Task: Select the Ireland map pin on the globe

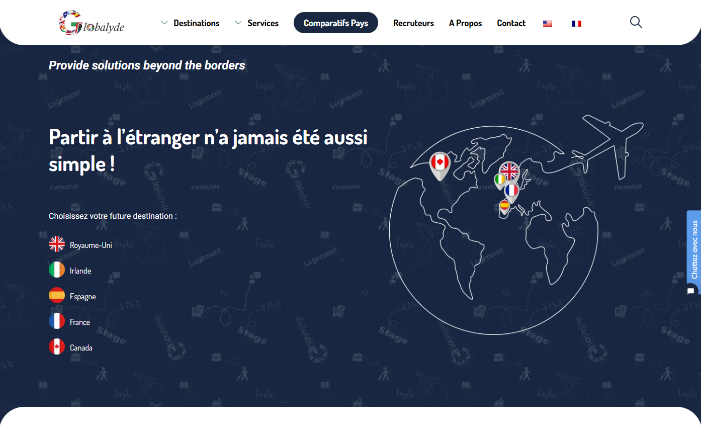Action: coord(499,181)
